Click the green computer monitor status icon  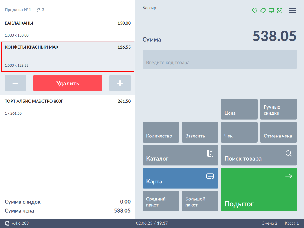[x=271, y=11]
